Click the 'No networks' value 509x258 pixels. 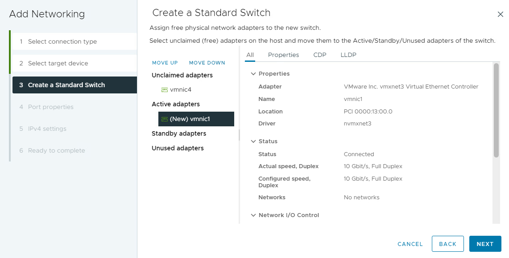[361, 197]
